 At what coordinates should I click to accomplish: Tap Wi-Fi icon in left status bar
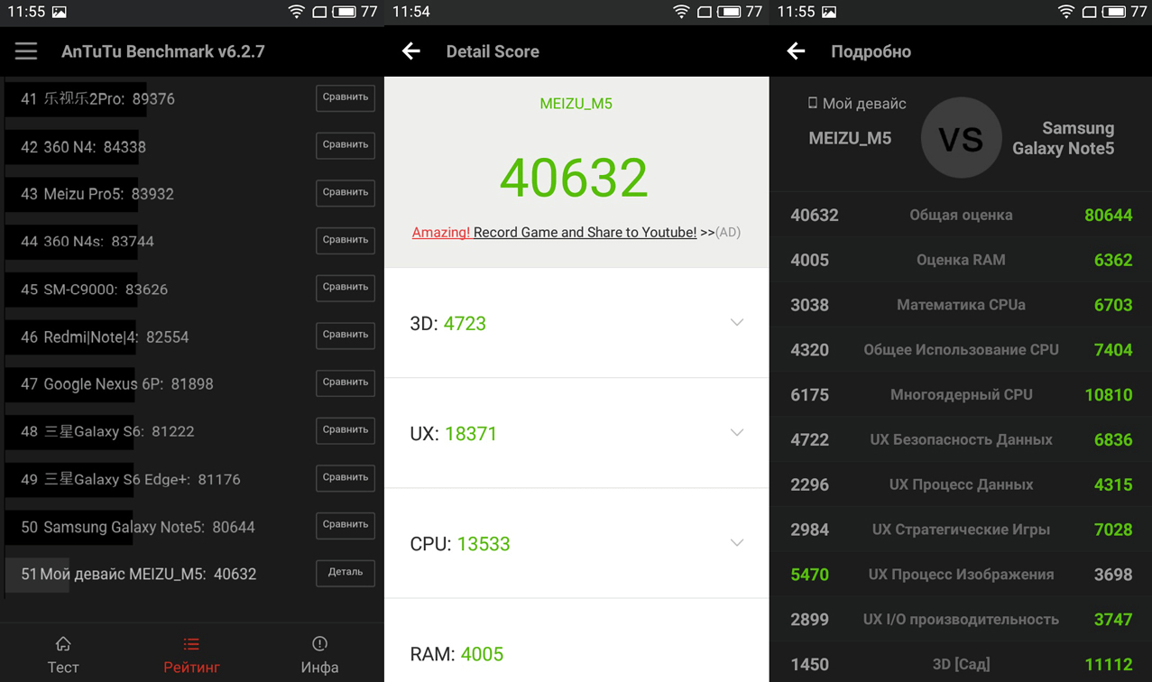(296, 12)
